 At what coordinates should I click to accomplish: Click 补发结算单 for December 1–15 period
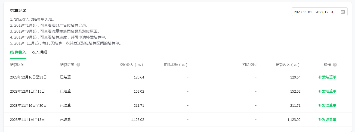point(327,91)
